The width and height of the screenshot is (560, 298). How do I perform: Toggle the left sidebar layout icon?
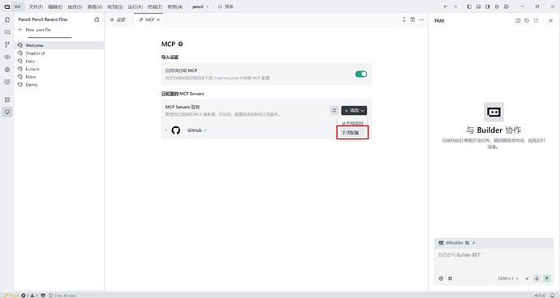(x=469, y=6)
